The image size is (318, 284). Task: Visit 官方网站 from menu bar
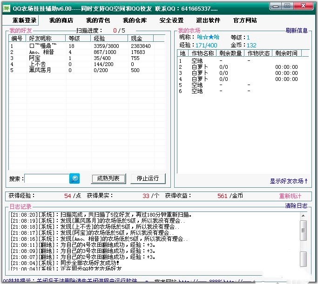coord(245,20)
